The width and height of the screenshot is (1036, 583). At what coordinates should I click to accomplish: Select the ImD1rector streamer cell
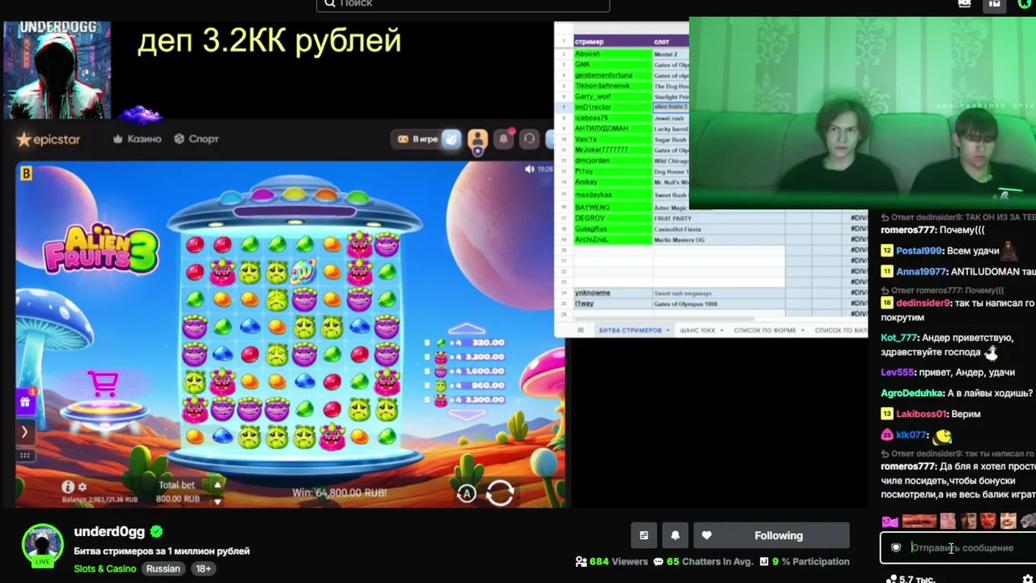613,107
